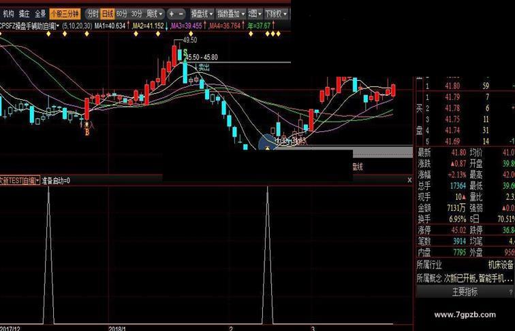Click the green S sell signal marker
Image resolution: width=515 pixels, height=331 pixels.
(185, 52)
